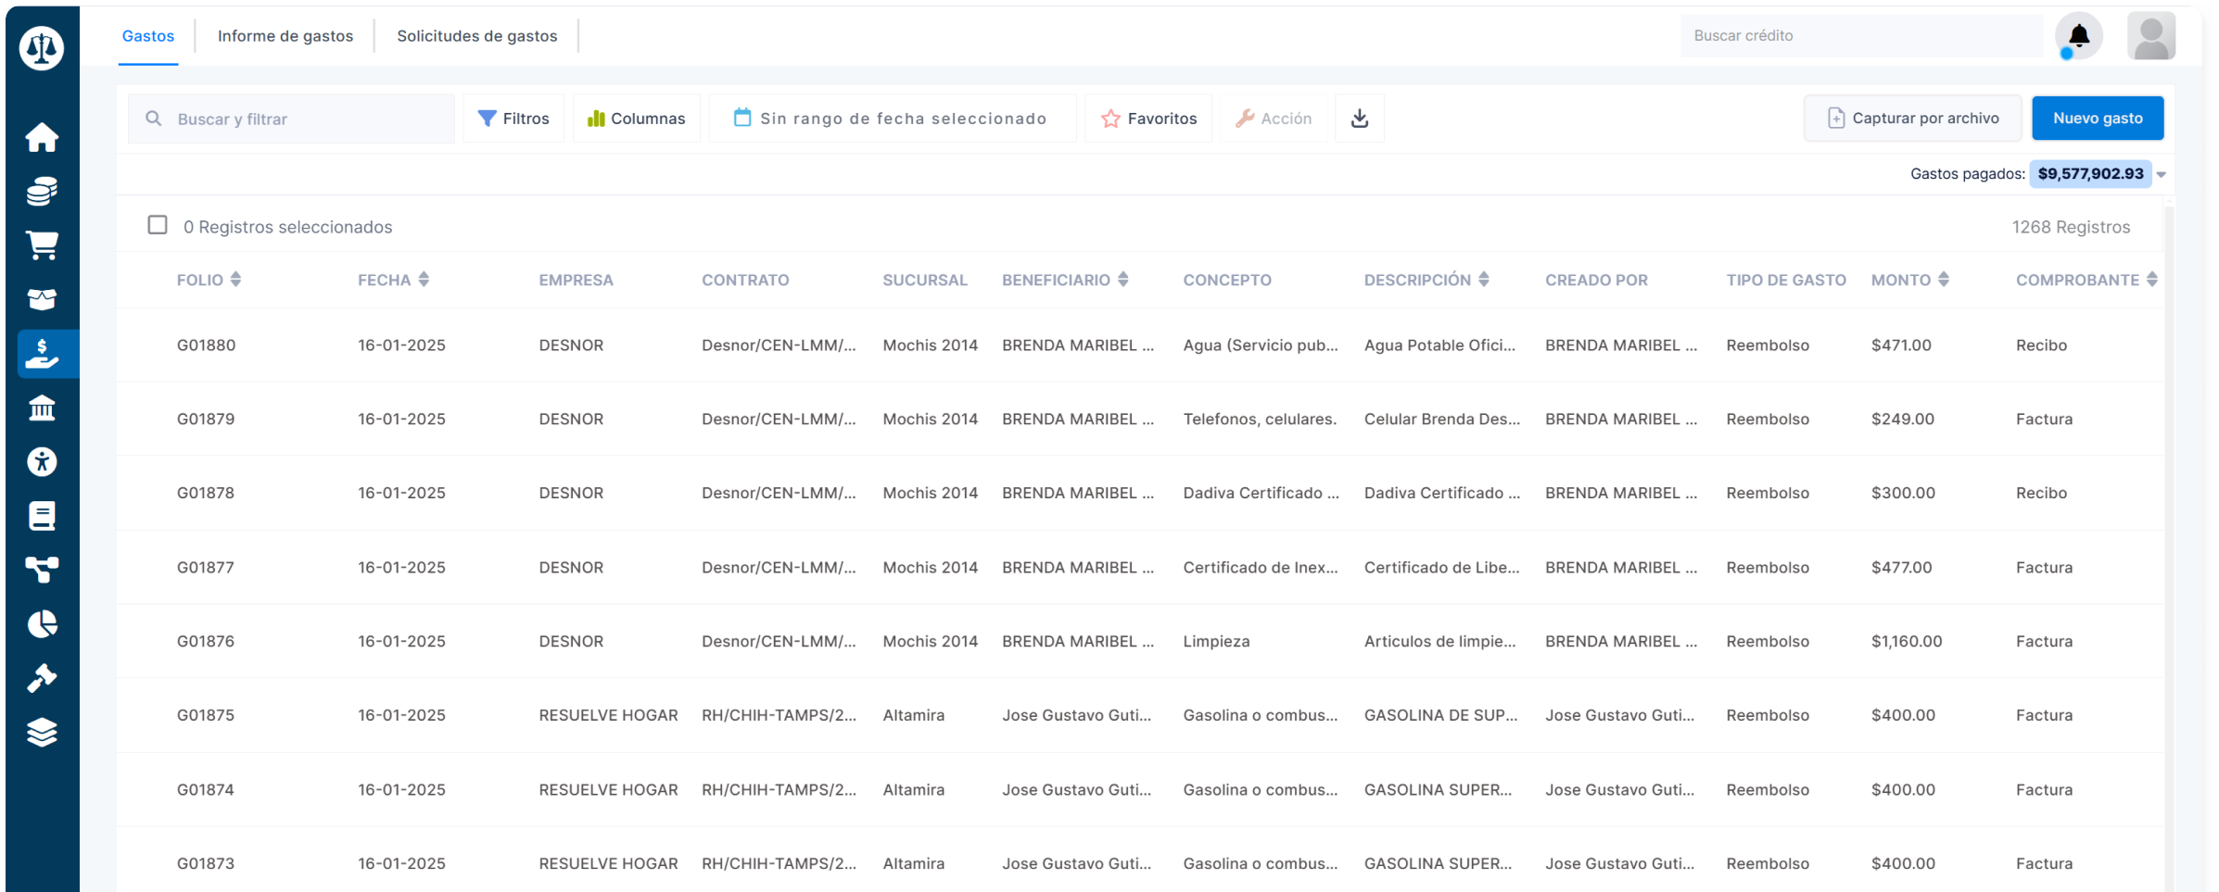The width and height of the screenshot is (2219, 892).
Task: Expand the Gastos pagados total dropdown
Action: click(2161, 174)
